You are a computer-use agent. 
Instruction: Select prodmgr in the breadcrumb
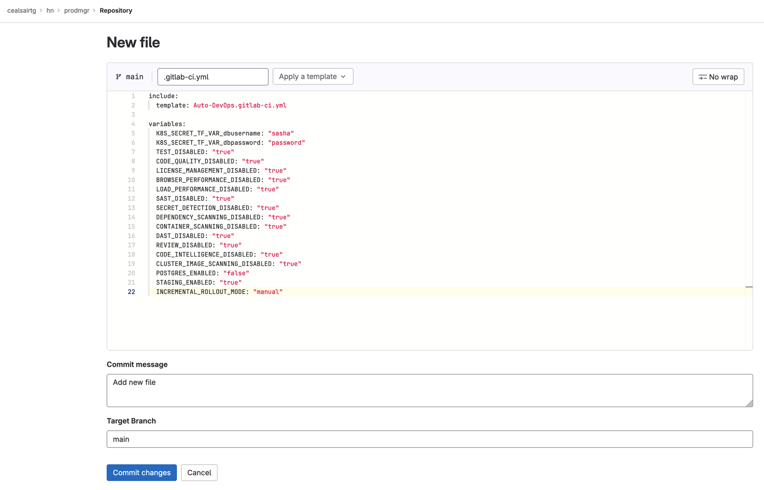click(x=76, y=10)
